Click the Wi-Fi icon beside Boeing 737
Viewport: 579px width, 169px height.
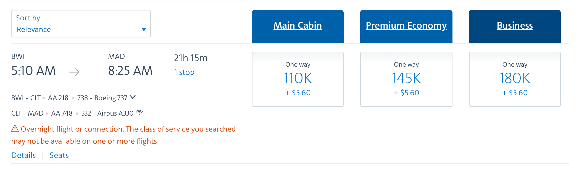[x=133, y=97]
